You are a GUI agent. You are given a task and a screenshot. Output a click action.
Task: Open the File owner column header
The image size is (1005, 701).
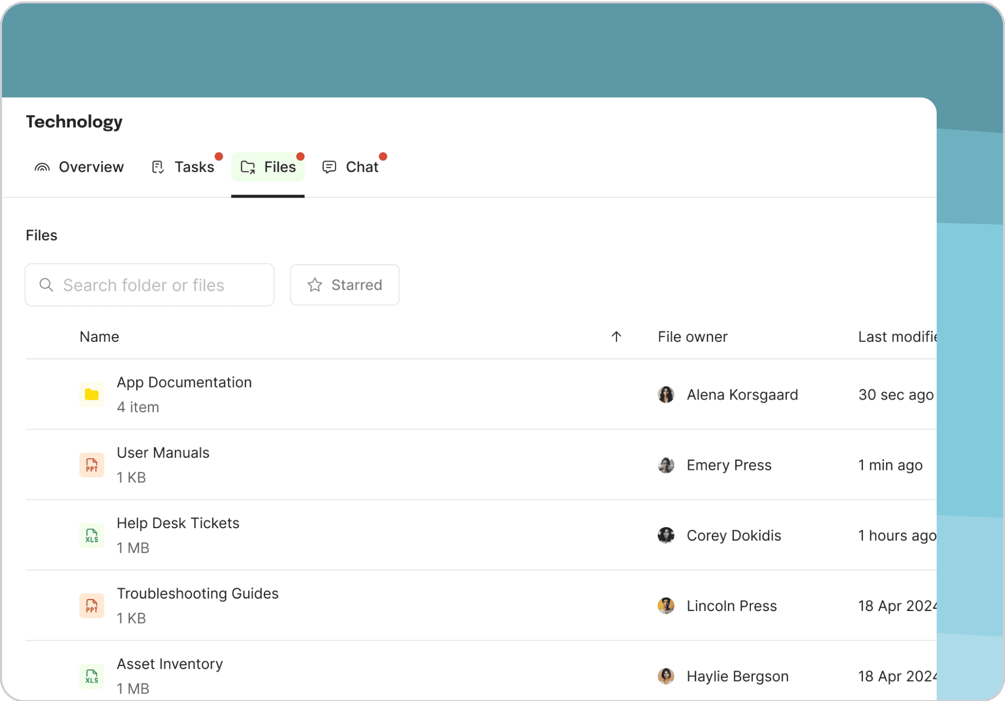pyautogui.click(x=692, y=337)
